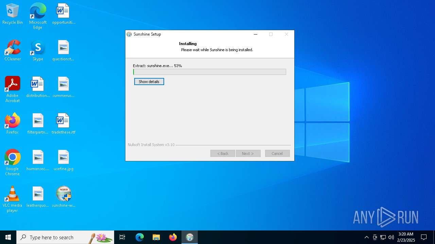Click the taskbar search box
This screenshot has width=435, height=244.
[x=65, y=237]
